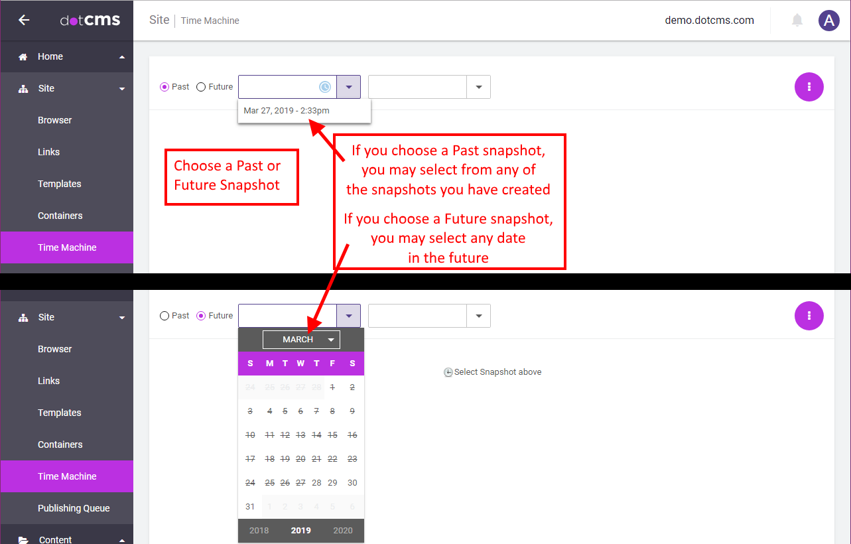
Task: Choose the Mar 27, 2019 - 2:33pm snapshot
Action: (287, 111)
